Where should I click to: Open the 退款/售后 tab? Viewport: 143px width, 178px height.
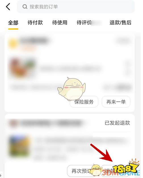click(120, 22)
